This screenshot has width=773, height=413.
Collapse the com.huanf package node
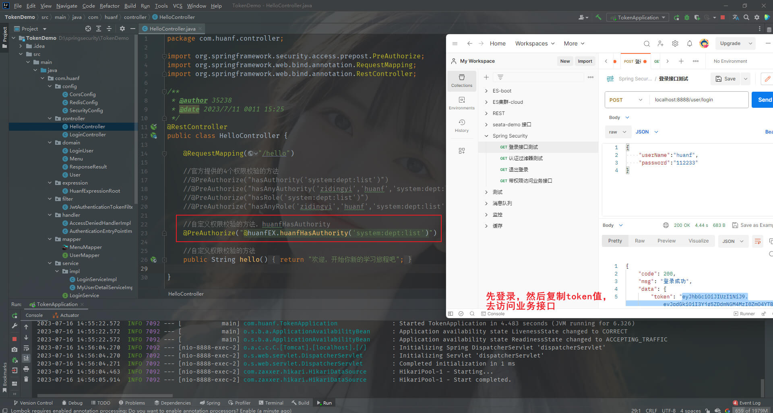[x=43, y=78]
